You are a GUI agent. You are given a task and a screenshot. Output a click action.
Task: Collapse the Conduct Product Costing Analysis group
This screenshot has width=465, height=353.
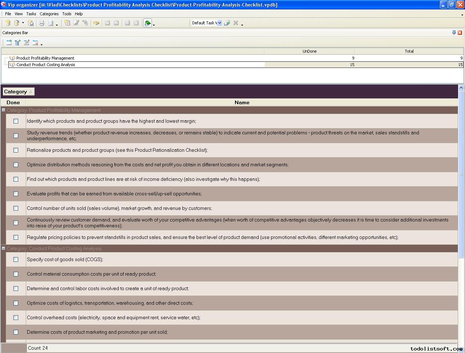pos(3,248)
